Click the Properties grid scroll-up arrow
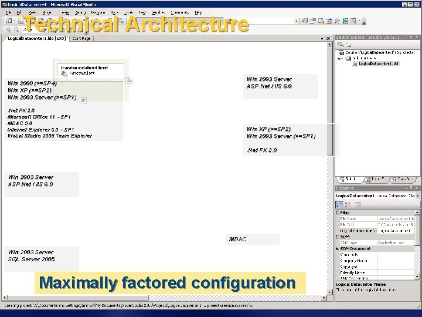 tap(417, 213)
